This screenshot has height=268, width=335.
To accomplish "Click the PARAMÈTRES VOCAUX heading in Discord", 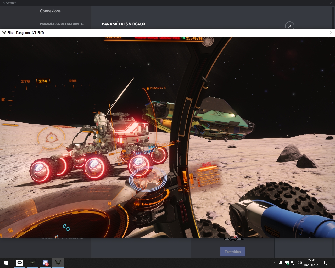I will (124, 24).
